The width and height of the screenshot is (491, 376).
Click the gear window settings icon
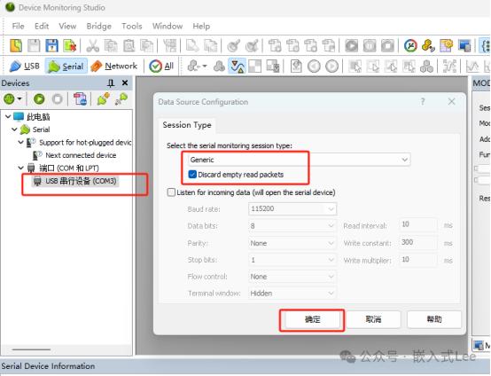tap(446, 46)
